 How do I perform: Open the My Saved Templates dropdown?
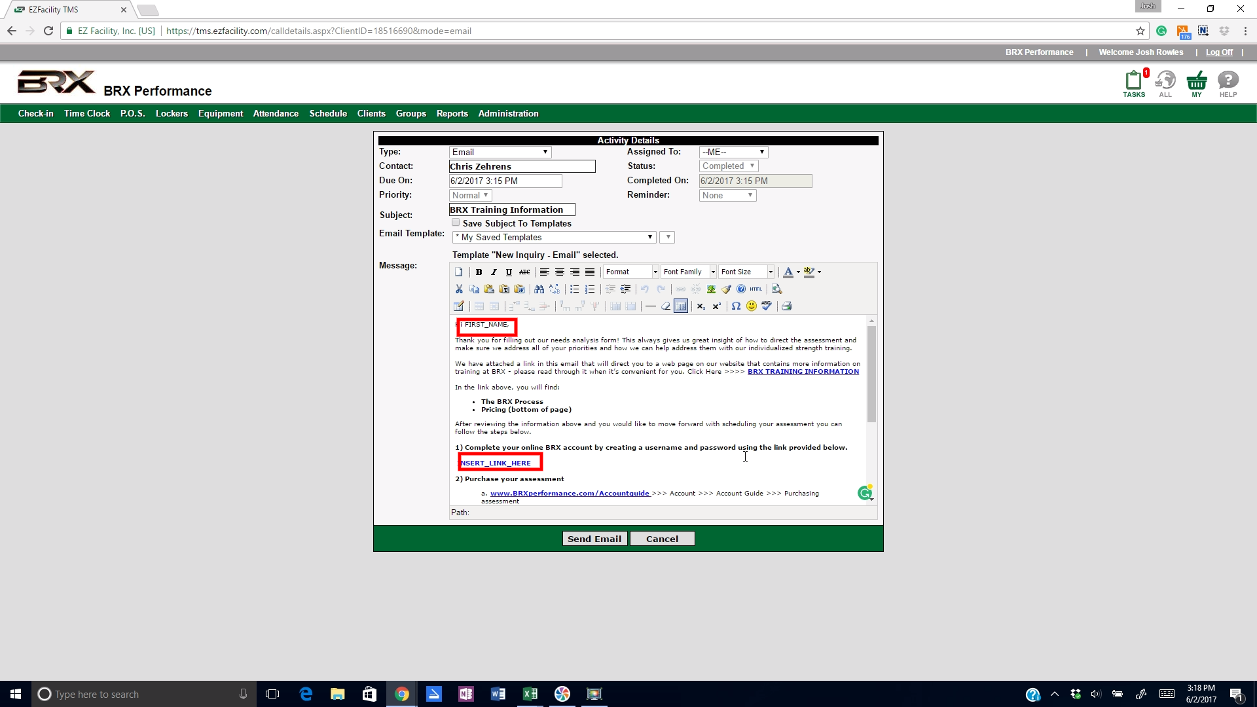[554, 238]
